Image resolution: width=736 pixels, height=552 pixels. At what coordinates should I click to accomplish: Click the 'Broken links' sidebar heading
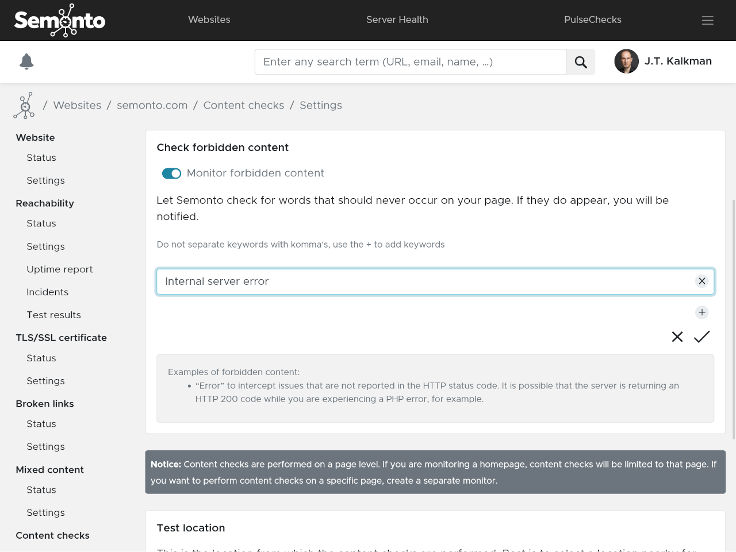point(45,404)
